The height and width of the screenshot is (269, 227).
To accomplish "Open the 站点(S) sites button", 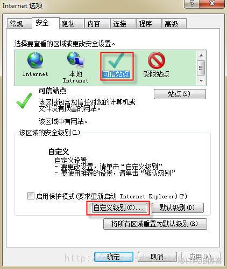I will click(180, 94).
